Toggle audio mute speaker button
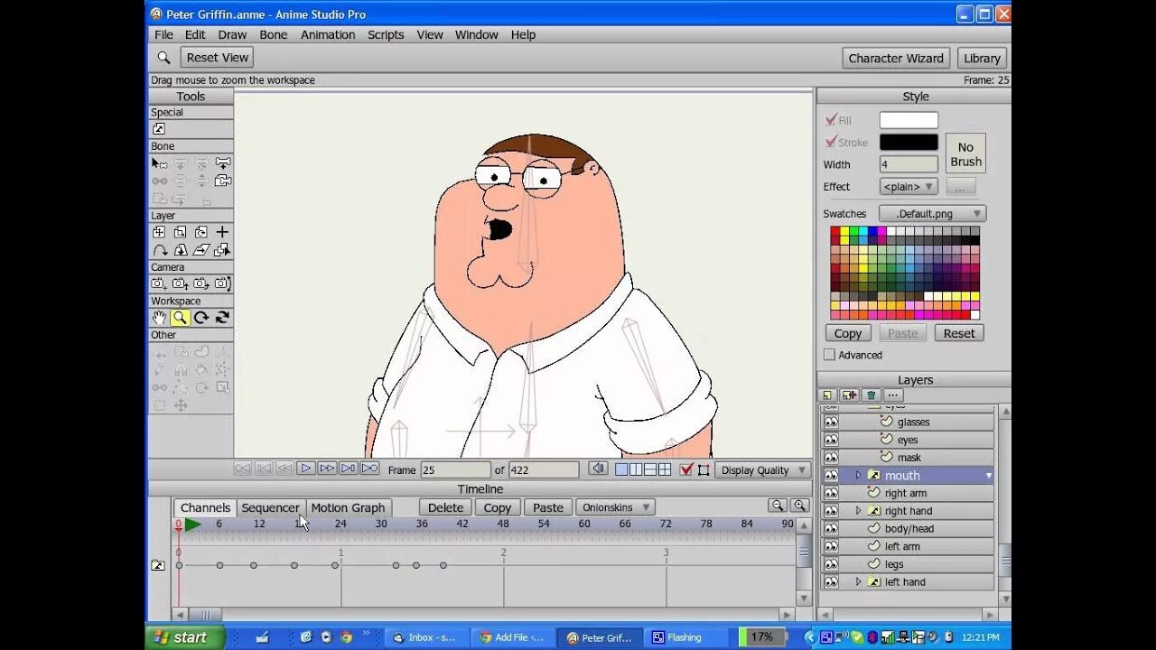 coord(598,469)
